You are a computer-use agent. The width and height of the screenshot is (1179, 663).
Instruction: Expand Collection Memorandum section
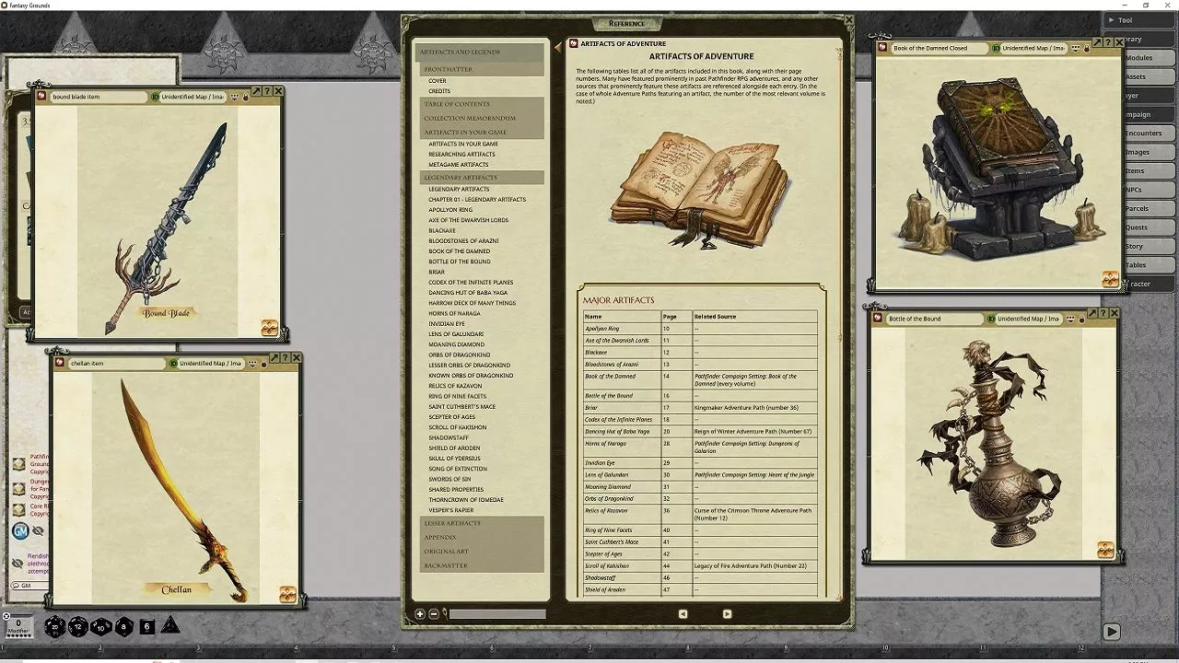(482, 118)
